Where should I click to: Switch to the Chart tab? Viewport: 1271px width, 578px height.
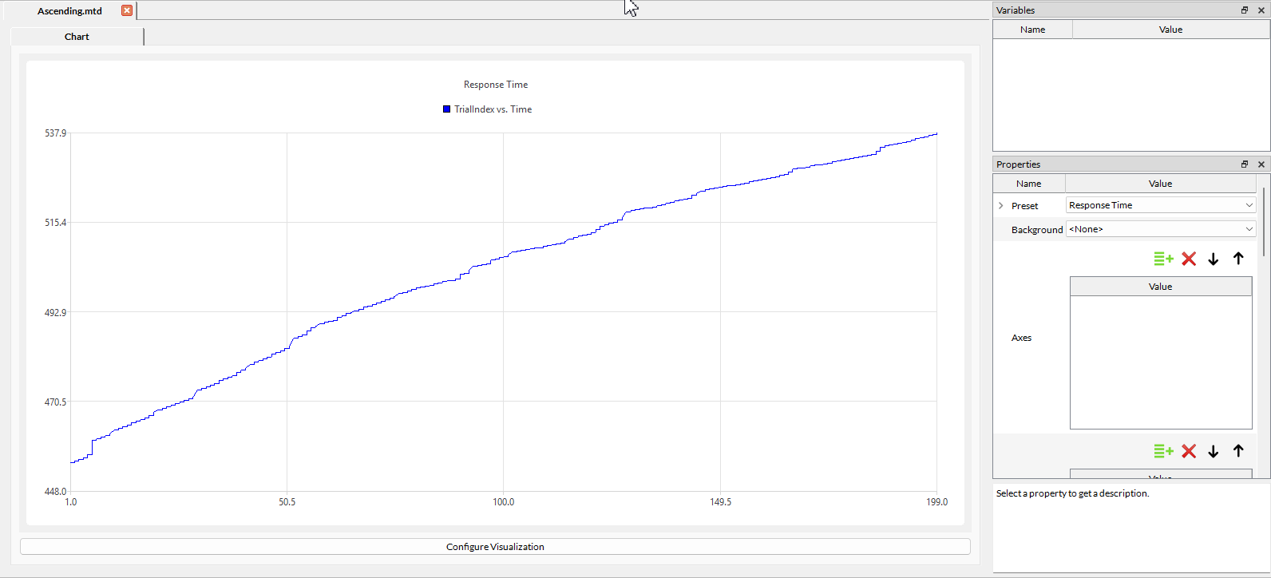coord(77,37)
